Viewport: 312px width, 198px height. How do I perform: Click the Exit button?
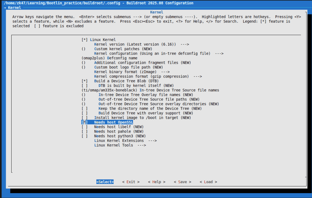131,182
